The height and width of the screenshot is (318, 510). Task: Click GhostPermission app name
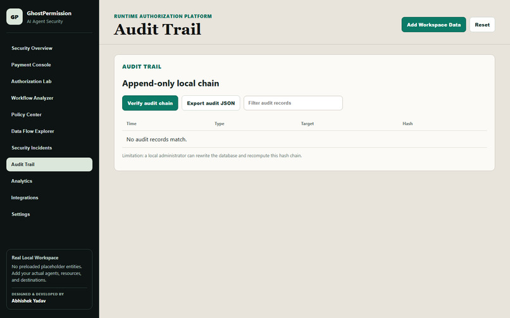pyautogui.click(x=49, y=13)
